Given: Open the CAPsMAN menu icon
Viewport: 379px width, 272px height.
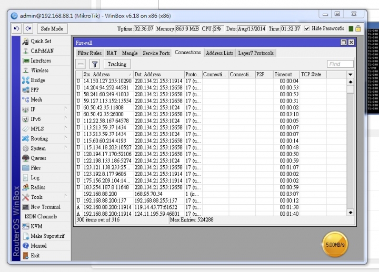Looking at the screenshot, I should [x=25, y=51].
